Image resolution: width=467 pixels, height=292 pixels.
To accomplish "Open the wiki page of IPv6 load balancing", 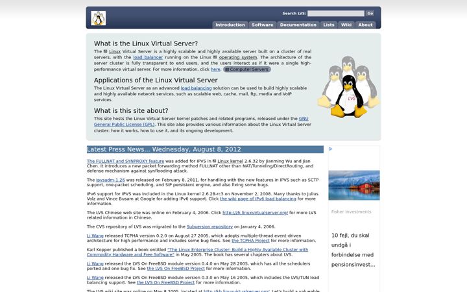I will coord(258,199).
